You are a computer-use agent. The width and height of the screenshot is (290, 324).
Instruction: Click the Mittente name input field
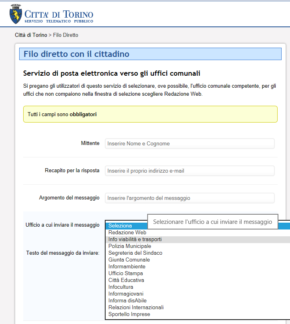tap(190, 144)
